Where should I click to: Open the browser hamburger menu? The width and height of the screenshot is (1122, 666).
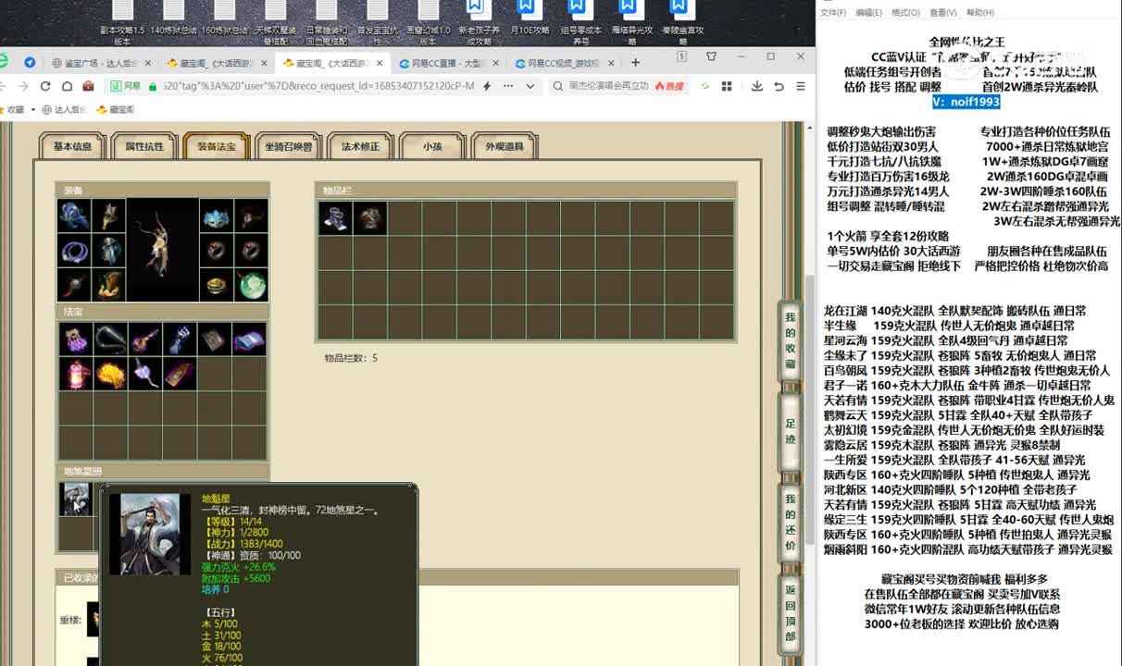(x=801, y=86)
